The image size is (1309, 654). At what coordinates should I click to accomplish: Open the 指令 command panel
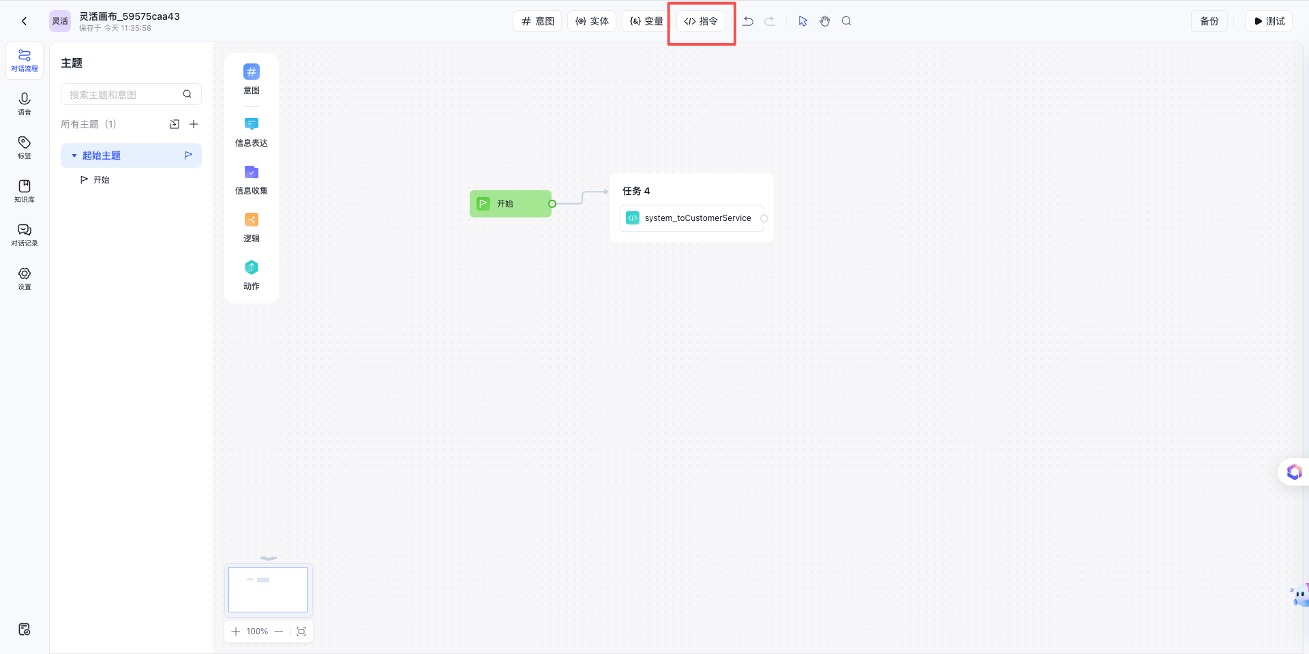pos(701,21)
